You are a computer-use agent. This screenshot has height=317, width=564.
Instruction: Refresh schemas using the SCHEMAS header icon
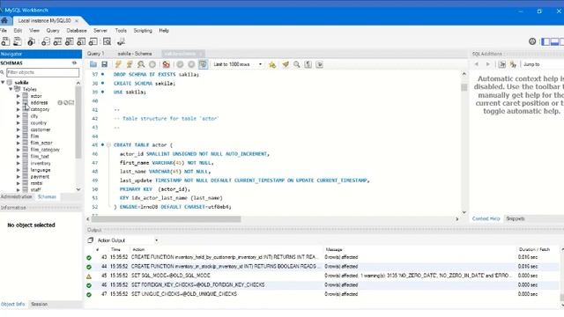74,63
